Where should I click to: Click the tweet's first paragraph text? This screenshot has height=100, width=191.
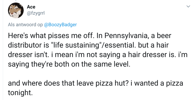pyautogui.click(x=98, y=50)
